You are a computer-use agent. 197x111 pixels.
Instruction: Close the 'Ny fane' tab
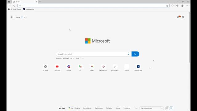click(36, 2)
